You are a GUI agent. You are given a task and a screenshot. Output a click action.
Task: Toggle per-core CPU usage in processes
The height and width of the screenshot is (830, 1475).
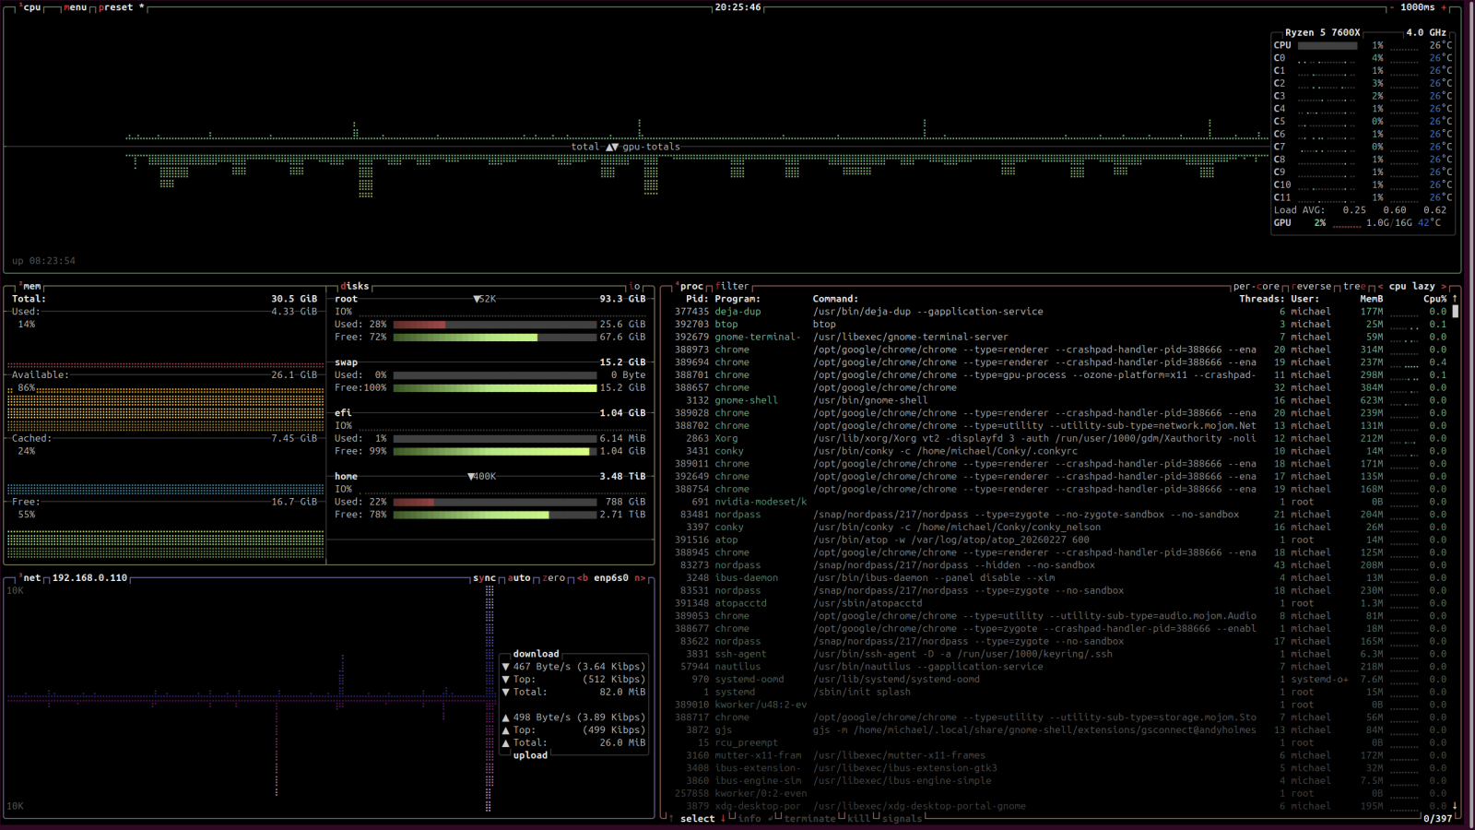(1257, 286)
